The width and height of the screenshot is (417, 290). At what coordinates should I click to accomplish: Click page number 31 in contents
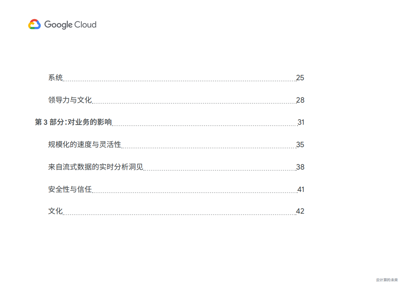(301, 122)
